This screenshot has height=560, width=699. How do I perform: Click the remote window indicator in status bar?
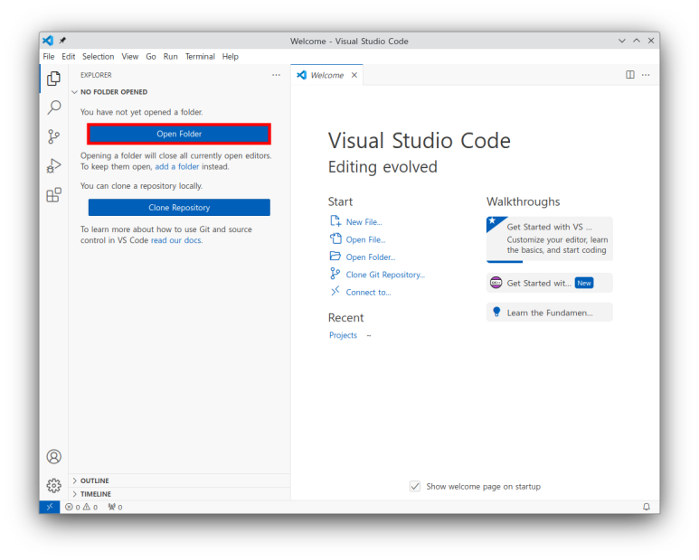click(x=50, y=507)
